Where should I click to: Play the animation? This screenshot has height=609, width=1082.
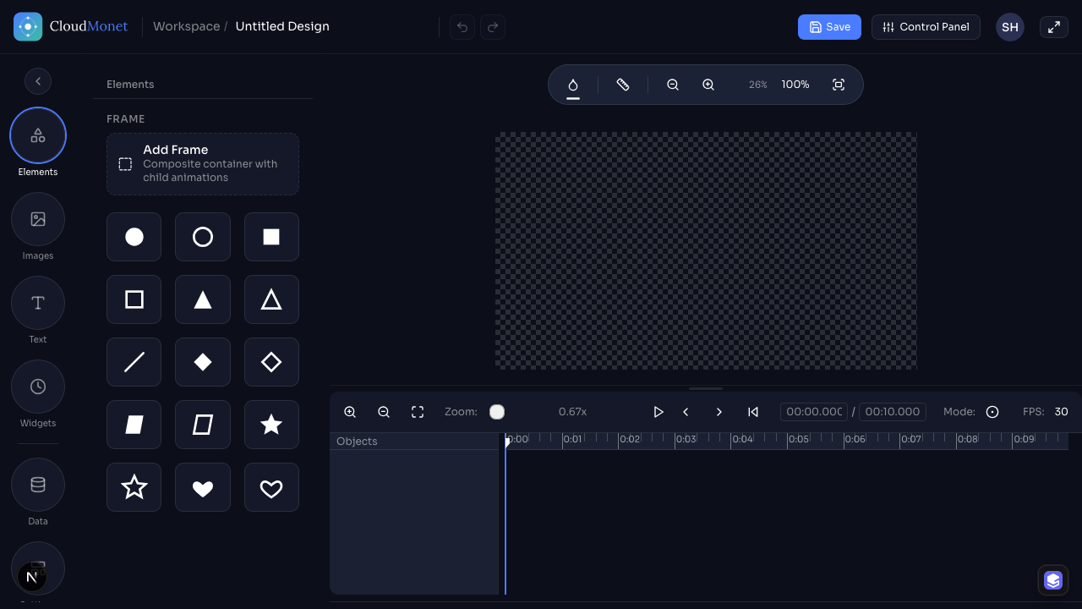tap(658, 412)
